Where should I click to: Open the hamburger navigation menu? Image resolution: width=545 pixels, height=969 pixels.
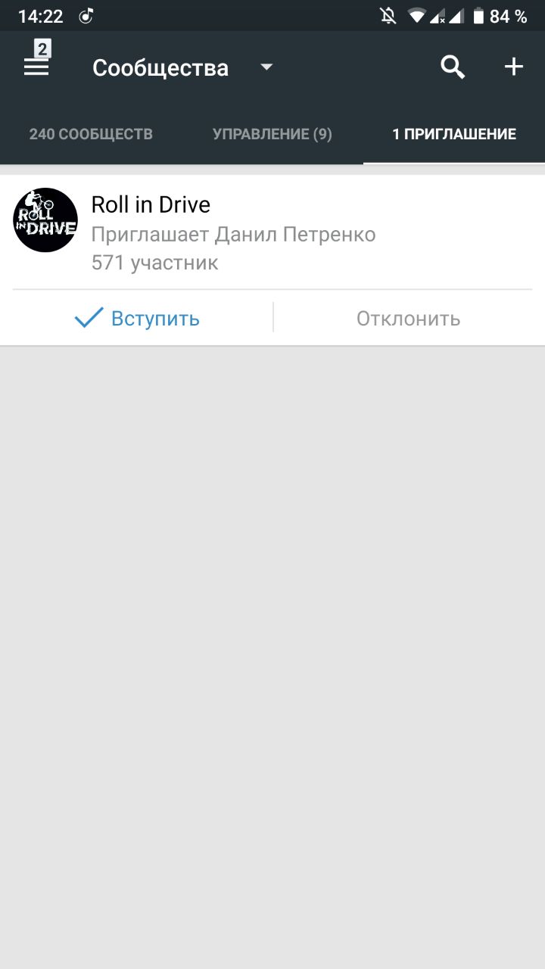(36, 67)
